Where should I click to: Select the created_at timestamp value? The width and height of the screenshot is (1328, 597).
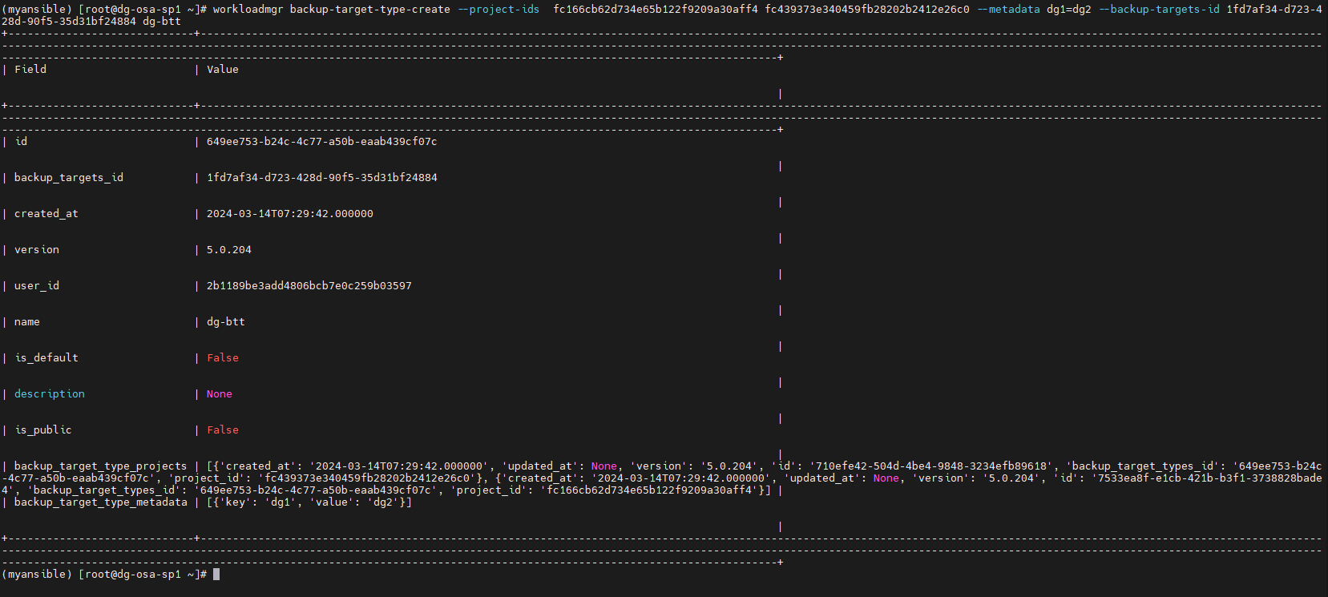click(289, 214)
